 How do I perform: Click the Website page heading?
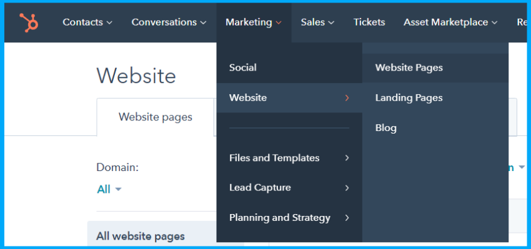[x=136, y=76]
